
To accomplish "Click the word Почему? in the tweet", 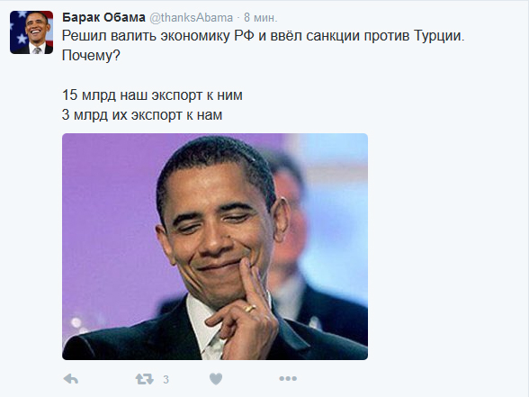I will (x=91, y=56).
